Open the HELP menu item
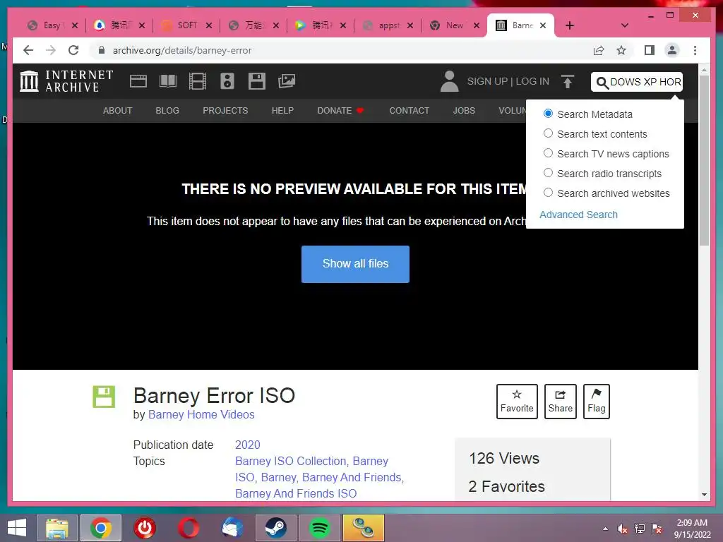This screenshot has height=542, width=723. pos(282,111)
